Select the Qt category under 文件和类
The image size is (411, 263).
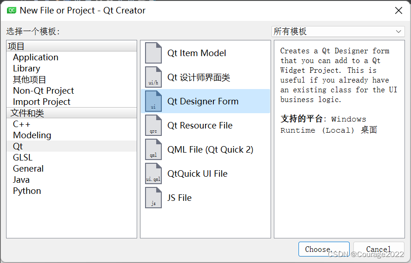[x=72, y=147]
